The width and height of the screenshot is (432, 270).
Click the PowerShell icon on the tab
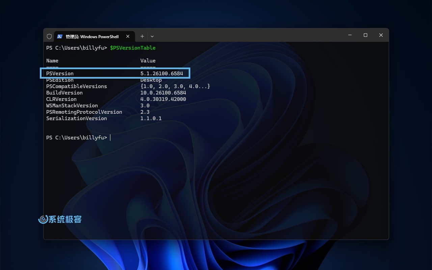[x=60, y=36]
